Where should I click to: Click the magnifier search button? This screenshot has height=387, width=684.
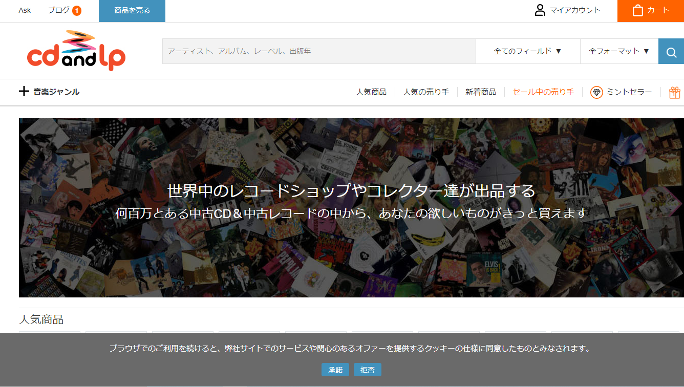pos(671,51)
